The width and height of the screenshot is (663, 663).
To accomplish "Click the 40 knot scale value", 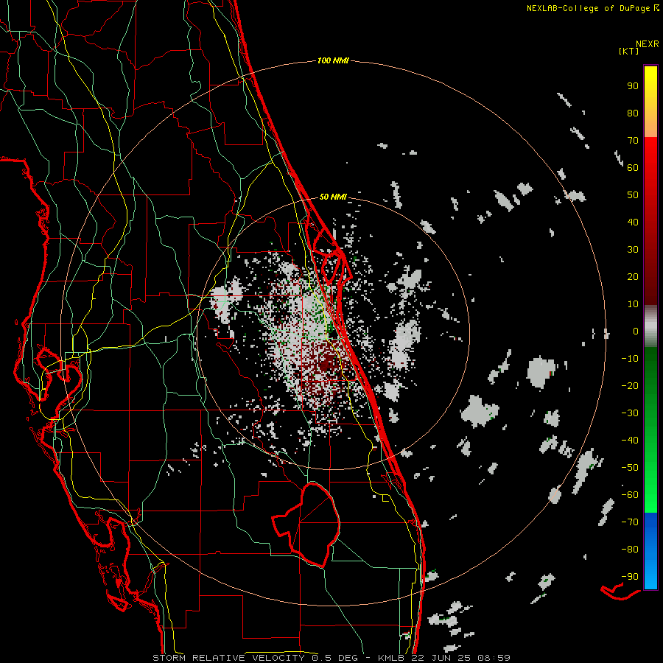I will tap(633, 222).
